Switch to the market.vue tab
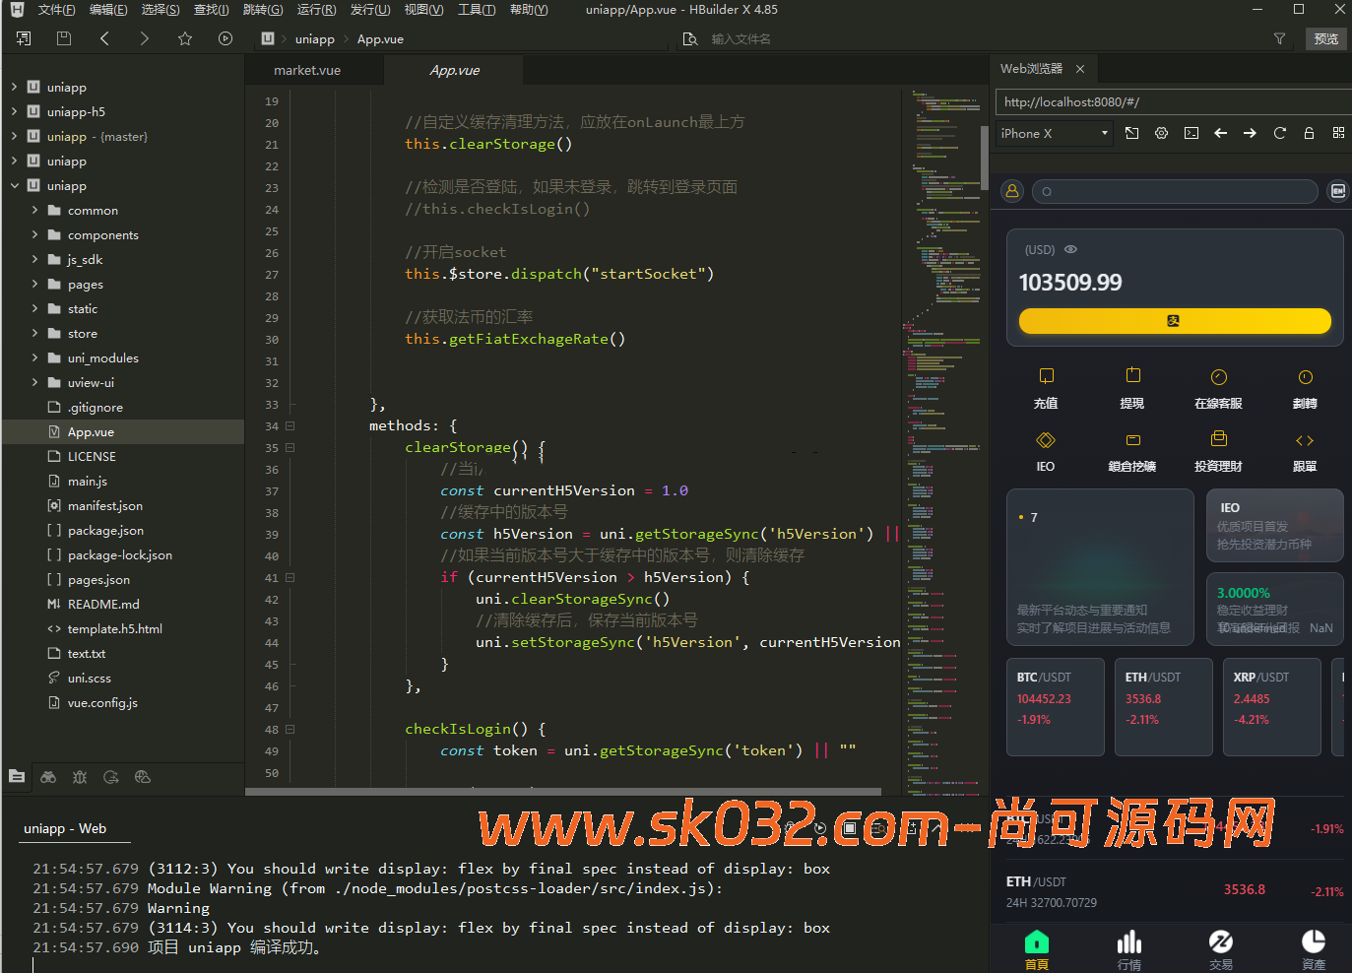Screen dimensions: 1352x973 pos(307,71)
